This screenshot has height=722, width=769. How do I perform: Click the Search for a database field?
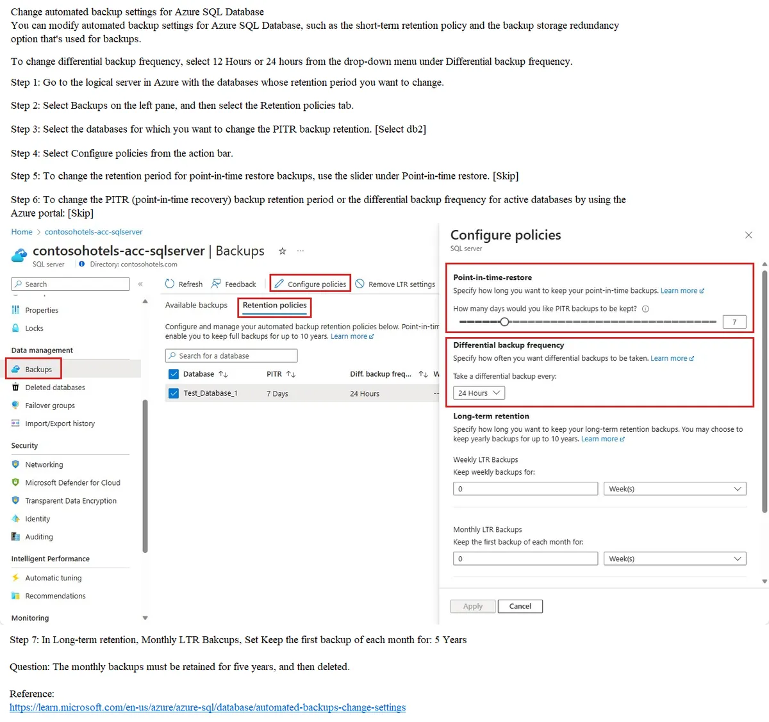point(231,356)
